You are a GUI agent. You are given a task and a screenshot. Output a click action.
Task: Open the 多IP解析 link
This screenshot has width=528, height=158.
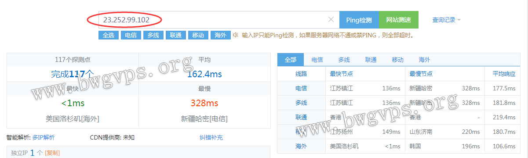coord(44,137)
